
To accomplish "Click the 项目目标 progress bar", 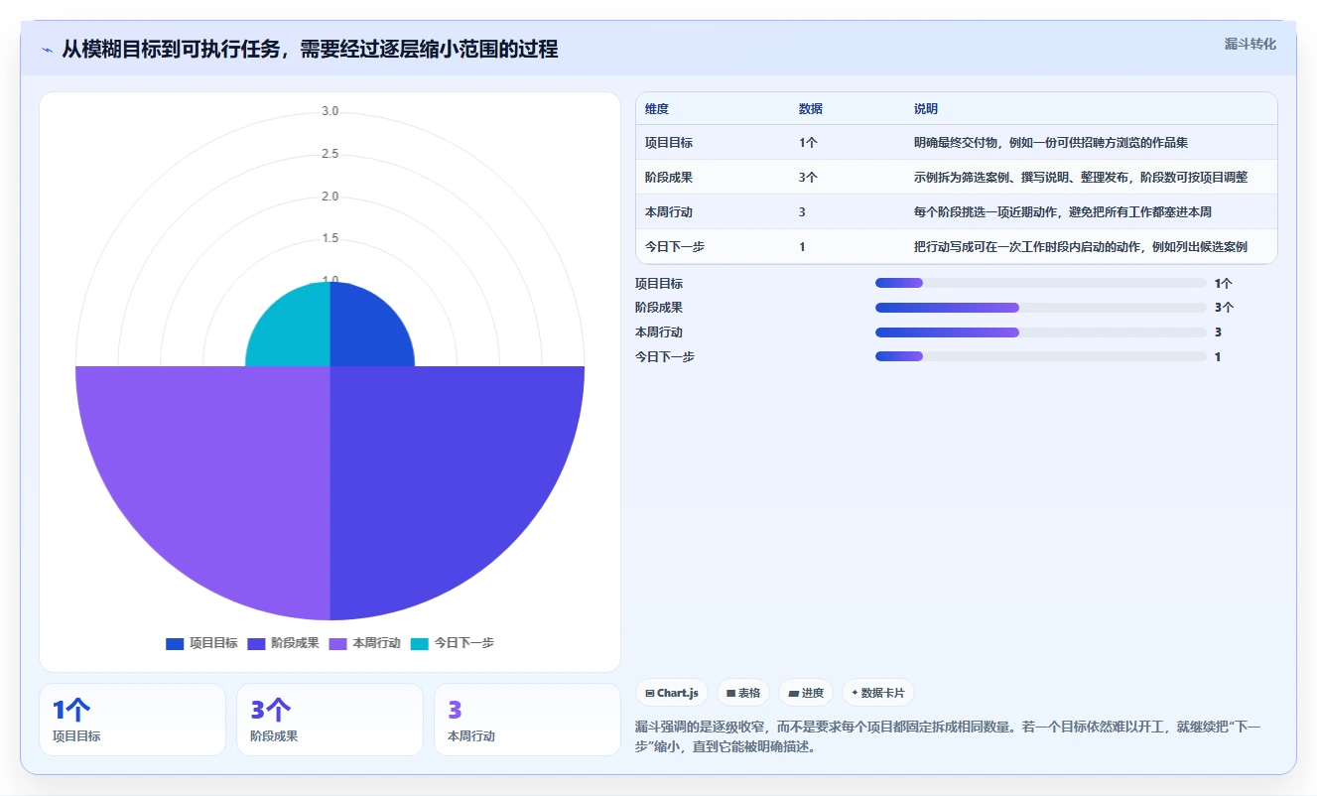I will tap(1041, 283).
